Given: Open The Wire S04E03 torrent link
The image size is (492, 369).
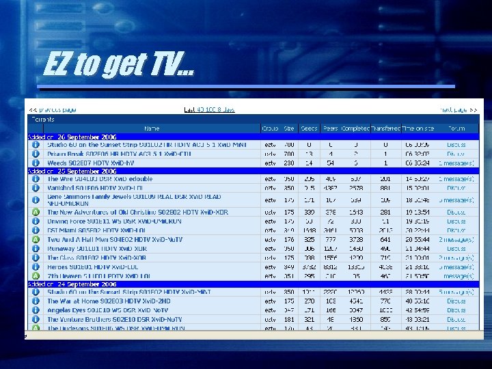Looking at the screenshot, I should tap(100, 179).
